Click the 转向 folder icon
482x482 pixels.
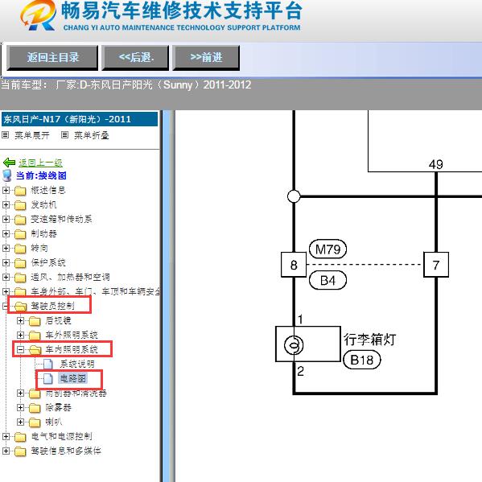(x=20, y=249)
